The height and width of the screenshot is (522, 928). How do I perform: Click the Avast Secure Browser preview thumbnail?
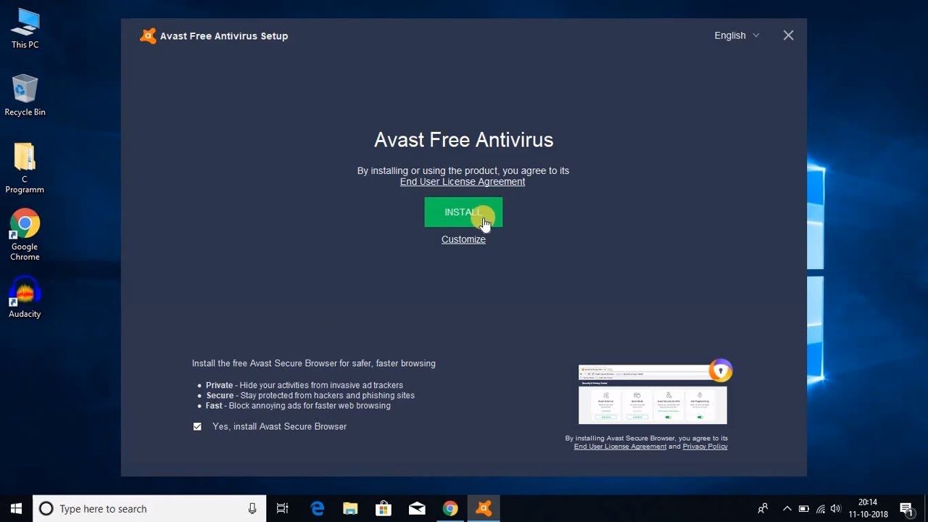pyautogui.click(x=652, y=395)
